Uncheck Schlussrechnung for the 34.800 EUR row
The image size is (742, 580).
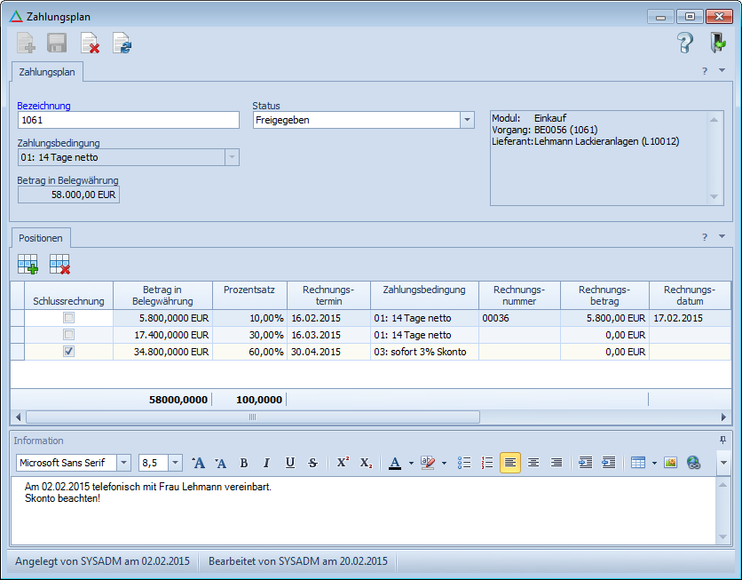pos(69,352)
